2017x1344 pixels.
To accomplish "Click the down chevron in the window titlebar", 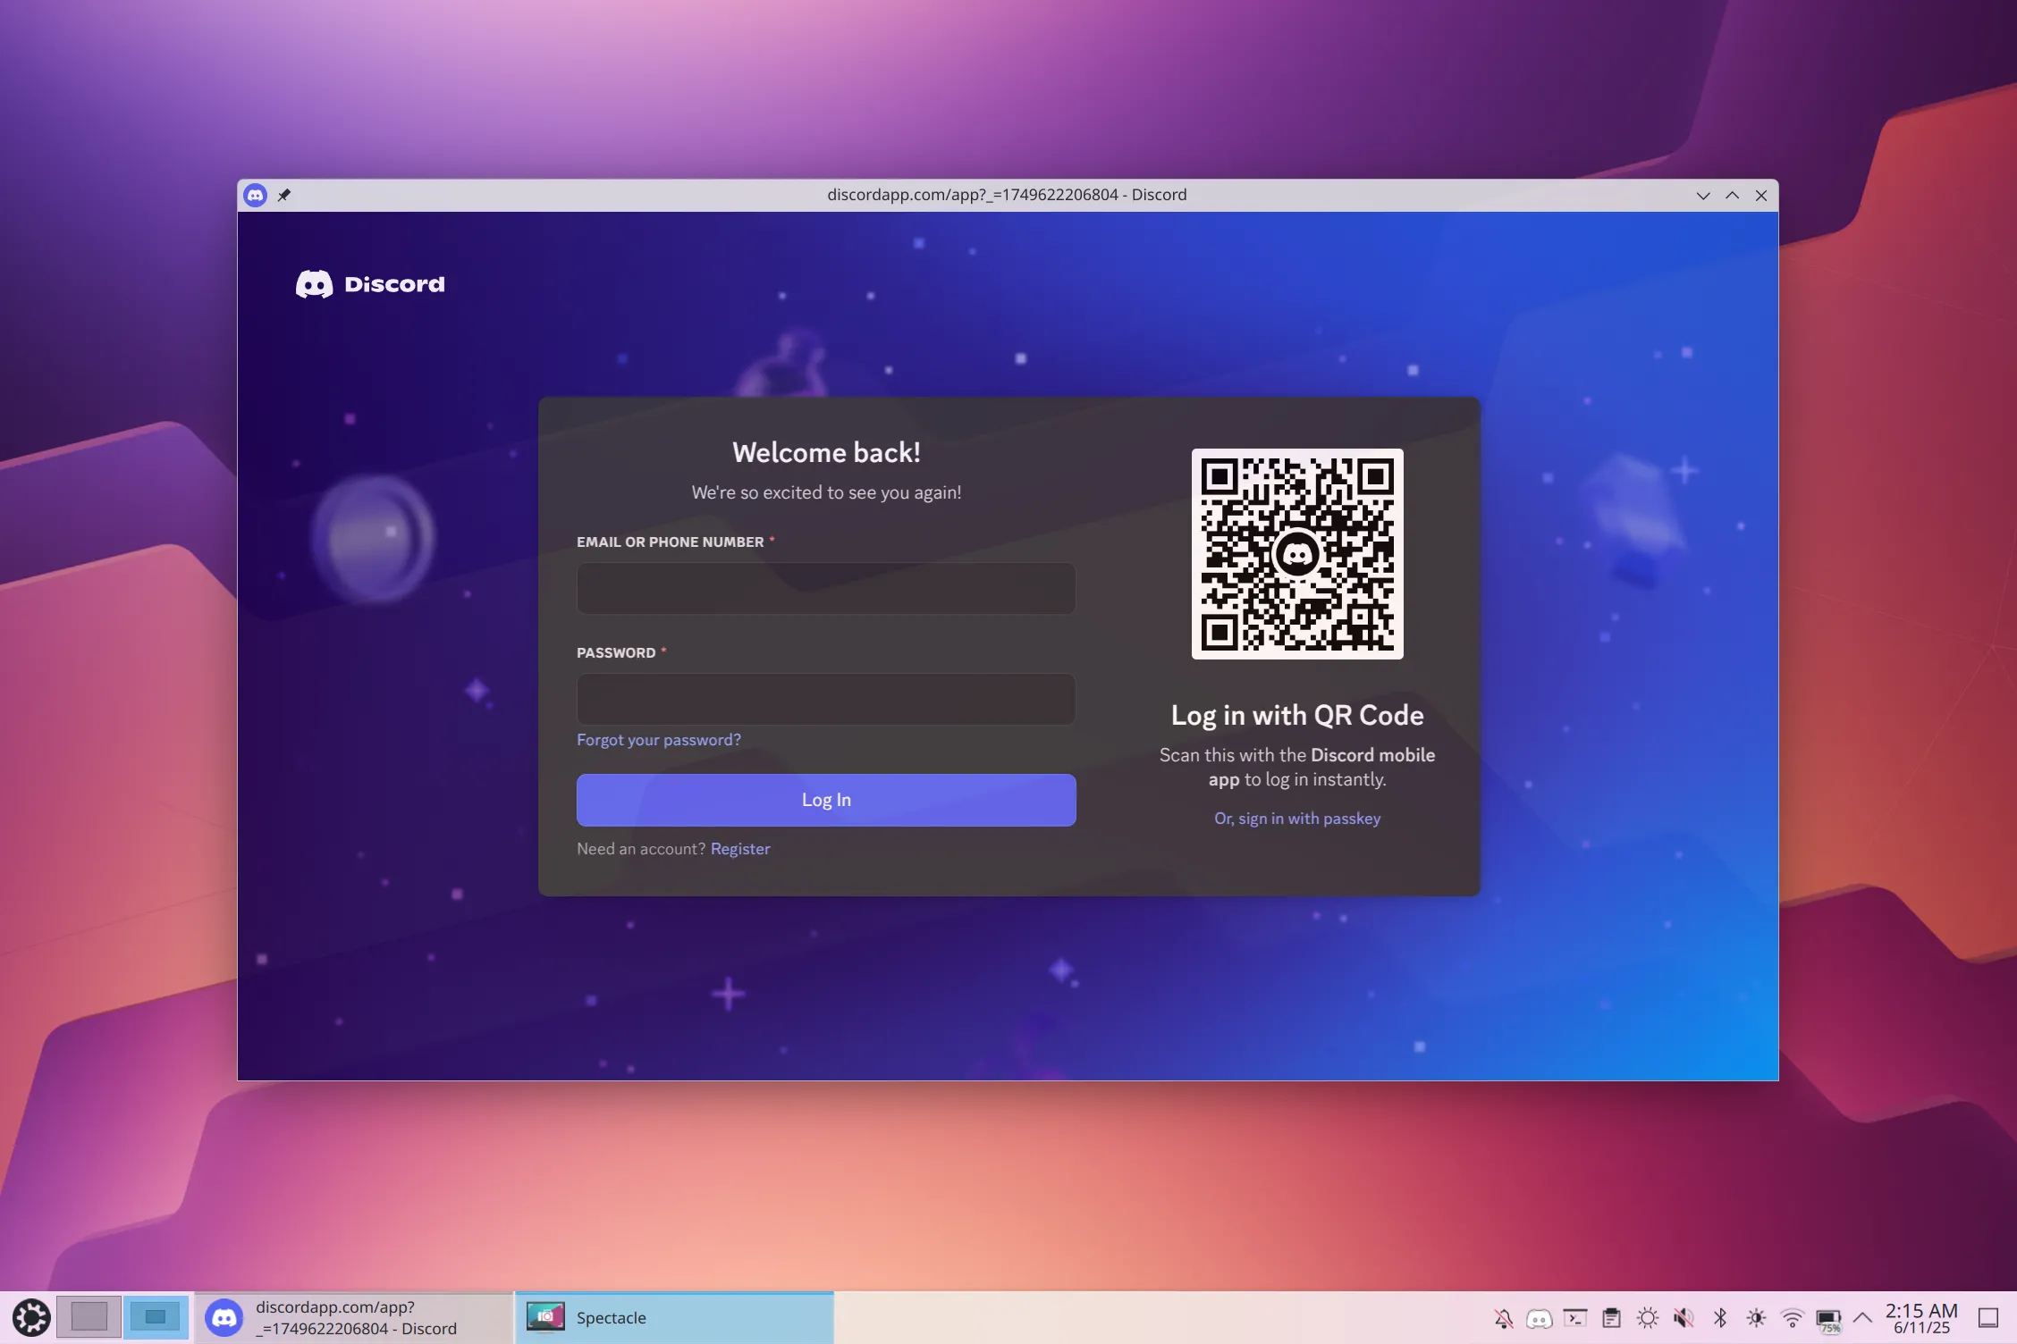I will point(1702,195).
